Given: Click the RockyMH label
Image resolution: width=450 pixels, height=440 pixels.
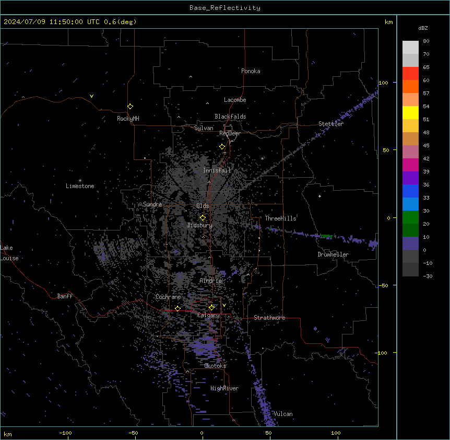Looking at the screenshot, I should 128,119.
